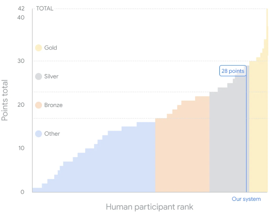Click the Human participant rank axis title
275x215 pixels.
pos(149,207)
